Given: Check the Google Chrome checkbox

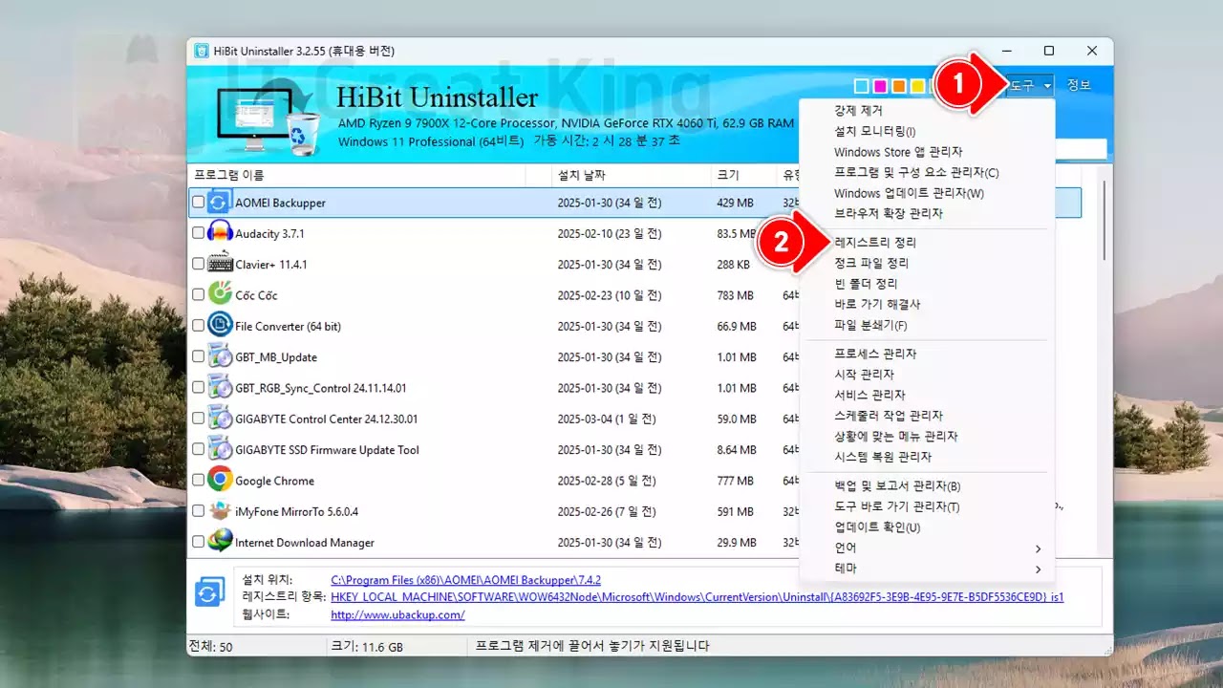Looking at the screenshot, I should pyautogui.click(x=198, y=481).
